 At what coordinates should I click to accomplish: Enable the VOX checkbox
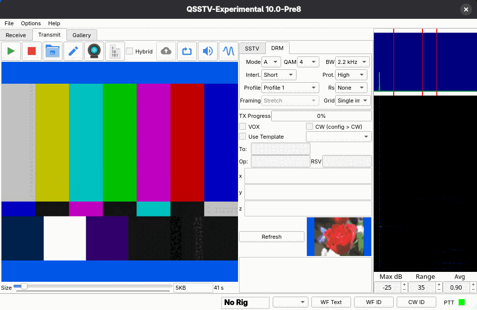click(x=242, y=126)
